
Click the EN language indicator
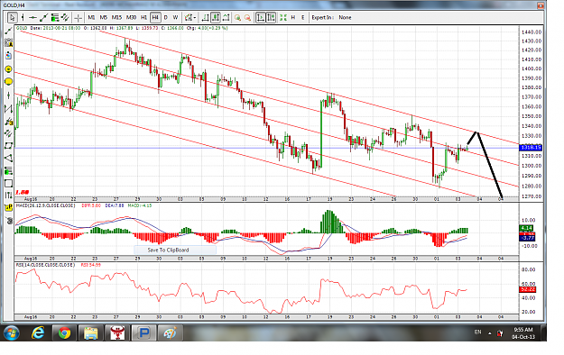point(477,332)
